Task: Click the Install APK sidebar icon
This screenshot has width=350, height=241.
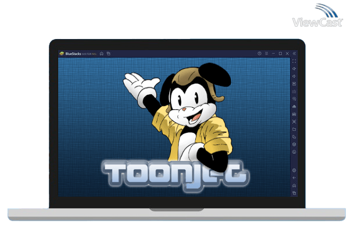Action: 294,107
